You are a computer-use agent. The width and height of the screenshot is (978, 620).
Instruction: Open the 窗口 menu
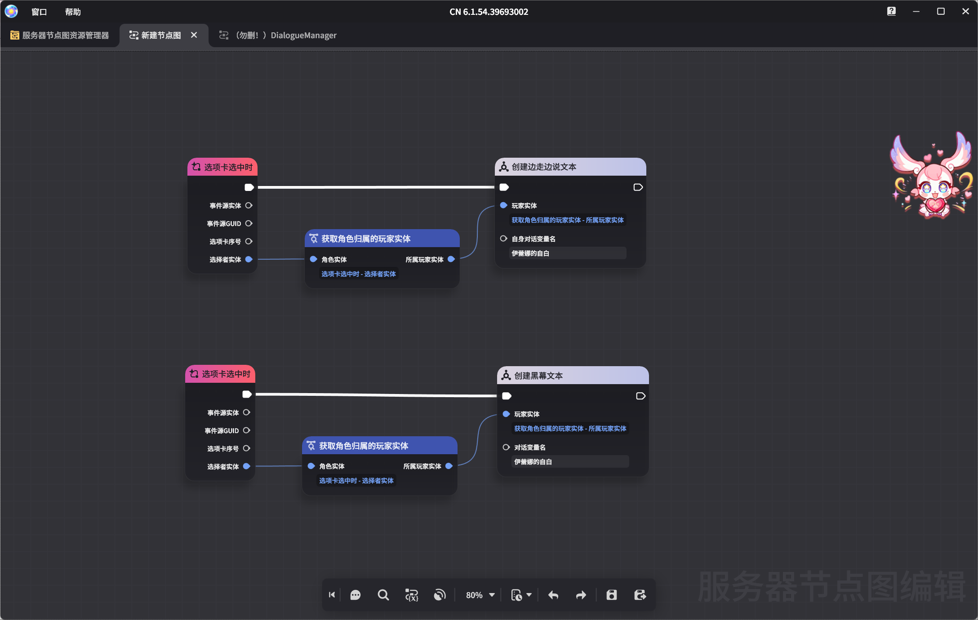click(39, 12)
